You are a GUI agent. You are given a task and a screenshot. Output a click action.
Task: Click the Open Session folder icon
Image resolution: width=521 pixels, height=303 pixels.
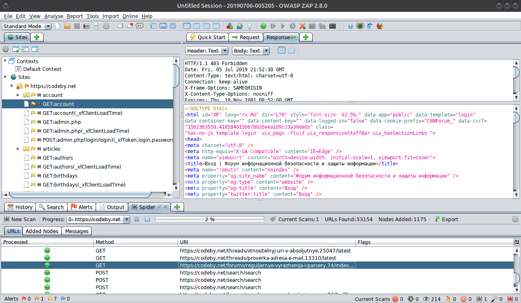(x=67, y=26)
